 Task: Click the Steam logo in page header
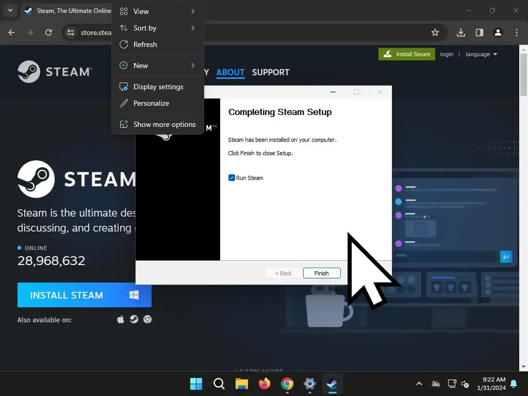55,72
